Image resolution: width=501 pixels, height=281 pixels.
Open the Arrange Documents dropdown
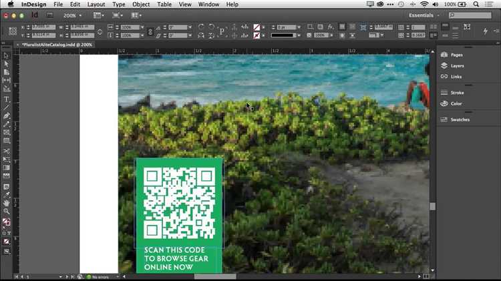click(x=136, y=15)
